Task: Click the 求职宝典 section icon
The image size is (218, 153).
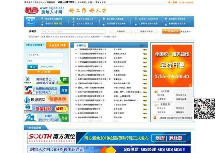Action: pos(156,105)
